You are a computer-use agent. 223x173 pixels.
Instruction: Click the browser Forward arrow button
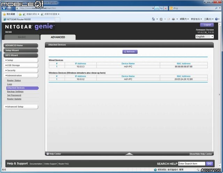tap(9, 8)
